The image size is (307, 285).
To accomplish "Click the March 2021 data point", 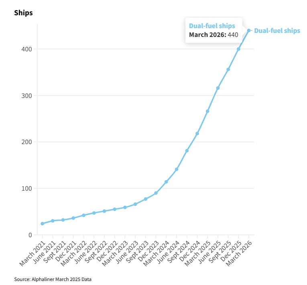I will [42, 224].
